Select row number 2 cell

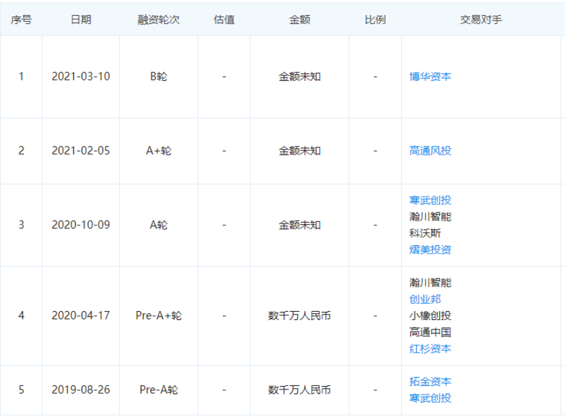click(x=21, y=150)
